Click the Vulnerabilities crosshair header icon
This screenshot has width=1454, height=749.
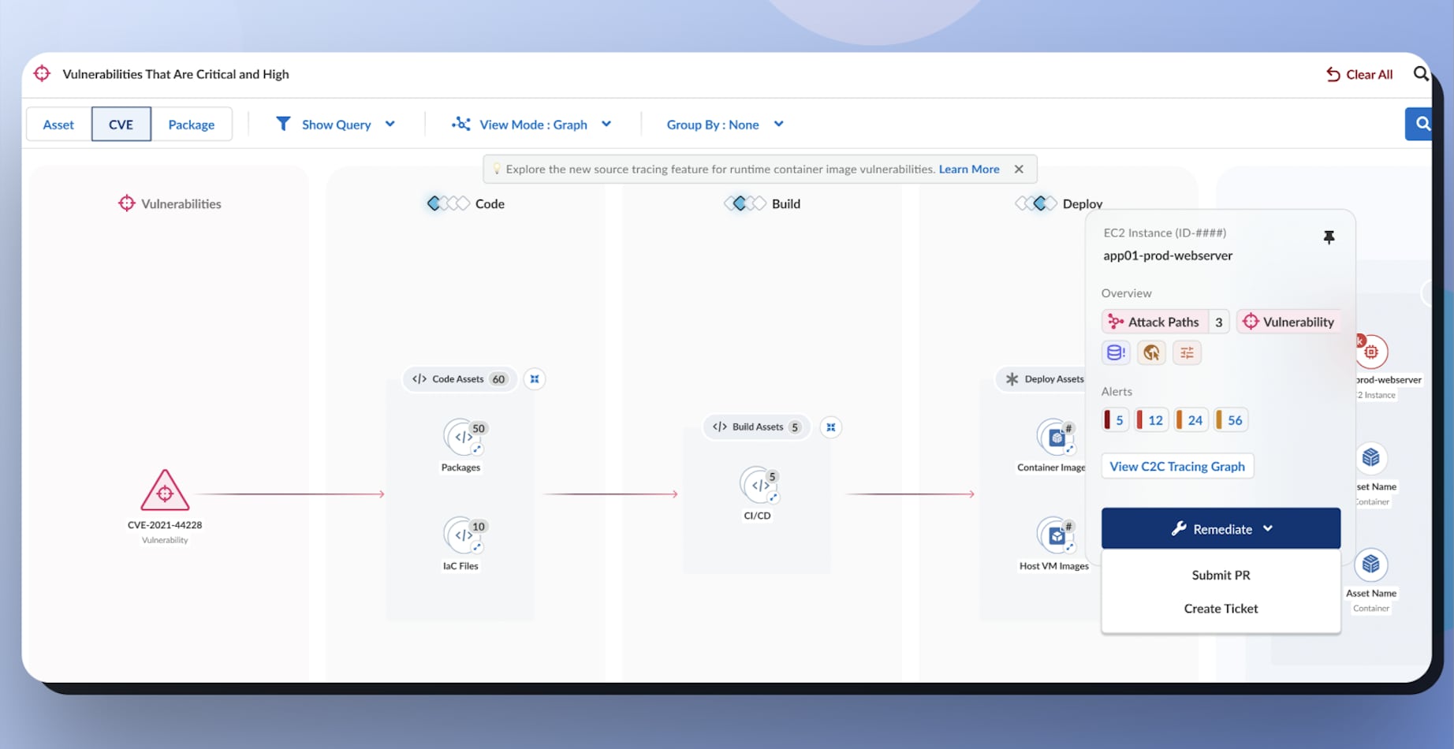(x=126, y=203)
